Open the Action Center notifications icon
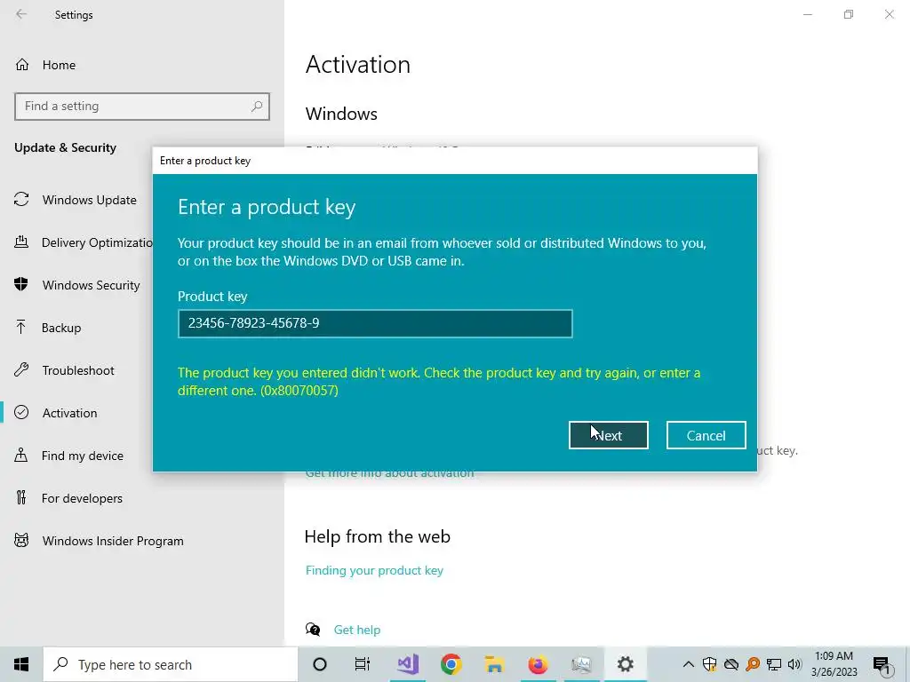This screenshot has width=910, height=682. (882, 664)
